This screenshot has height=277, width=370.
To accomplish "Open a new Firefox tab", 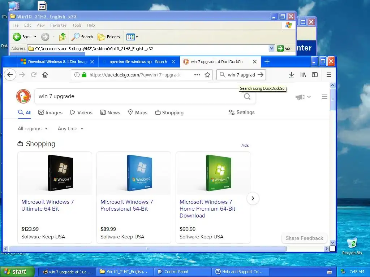I will (x=267, y=62).
